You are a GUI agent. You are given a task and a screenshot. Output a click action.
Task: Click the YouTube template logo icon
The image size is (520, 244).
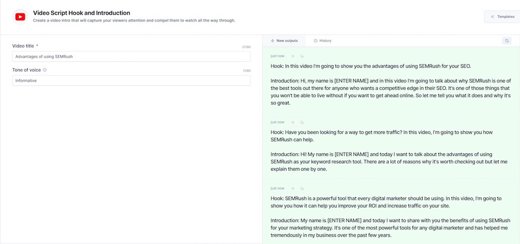tap(20, 17)
